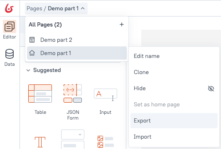Select the Demo part 1 page row
The height and width of the screenshot is (149, 221).
point(77,53)
